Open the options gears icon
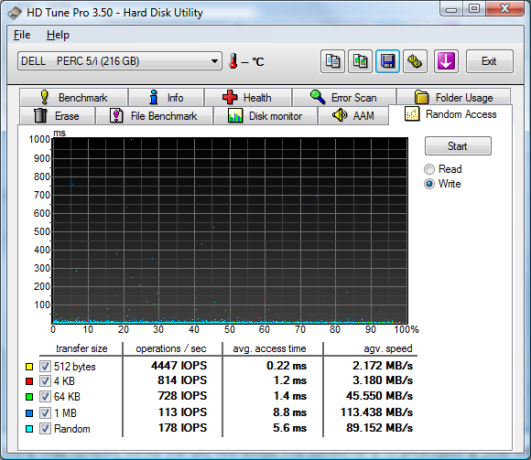This screenshot has width=531, height=460. click(415, 61)
